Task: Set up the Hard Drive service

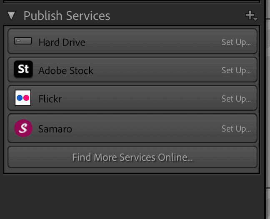Action: (x=236, y=42)
